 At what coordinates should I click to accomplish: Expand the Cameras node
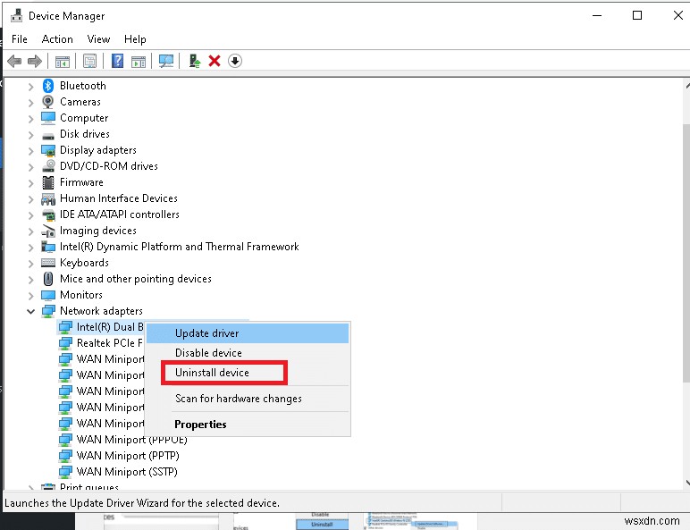pos(30,103)
